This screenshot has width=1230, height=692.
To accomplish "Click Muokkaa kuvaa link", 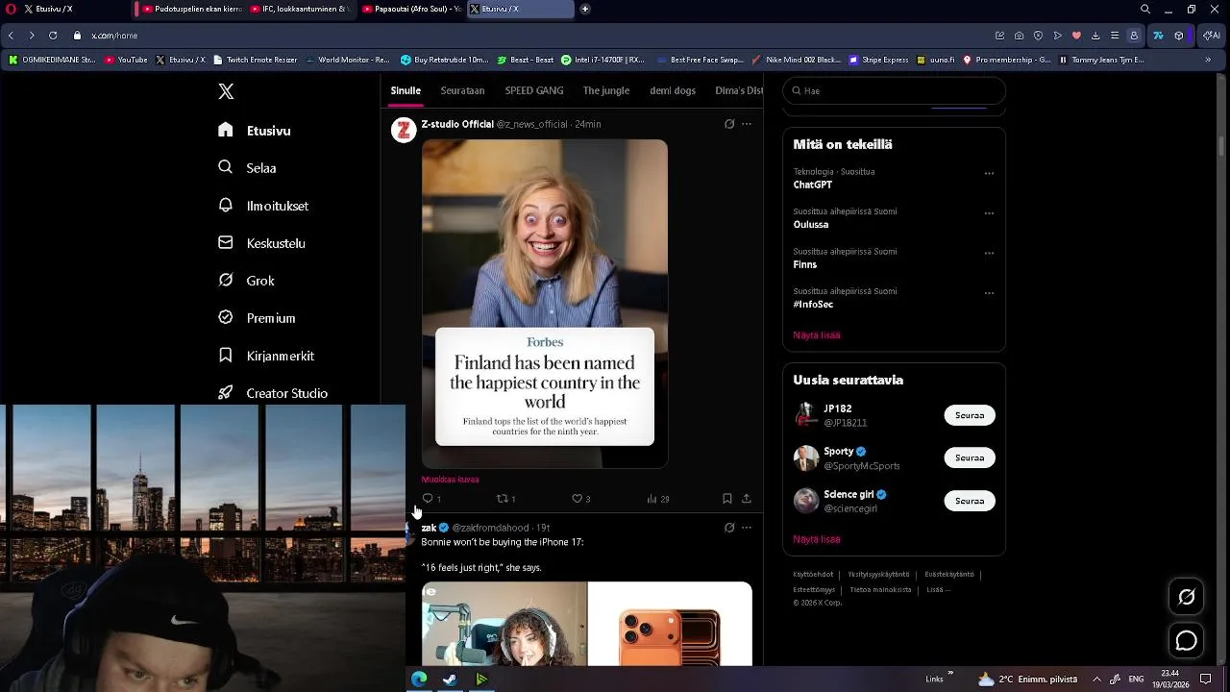I will coord(450,480).
